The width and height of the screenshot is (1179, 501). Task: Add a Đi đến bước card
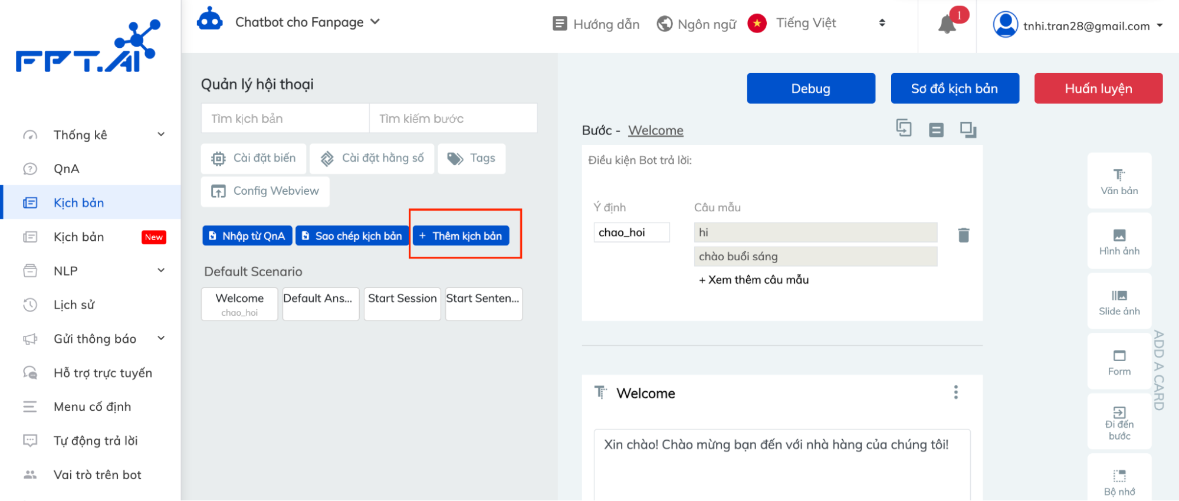tap(1119, 422)
